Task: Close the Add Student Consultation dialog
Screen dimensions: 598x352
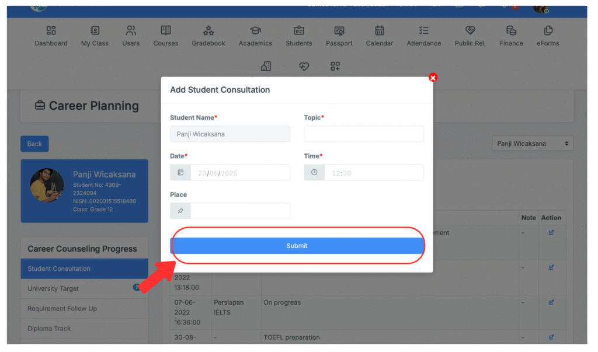Action: point(433,78)
